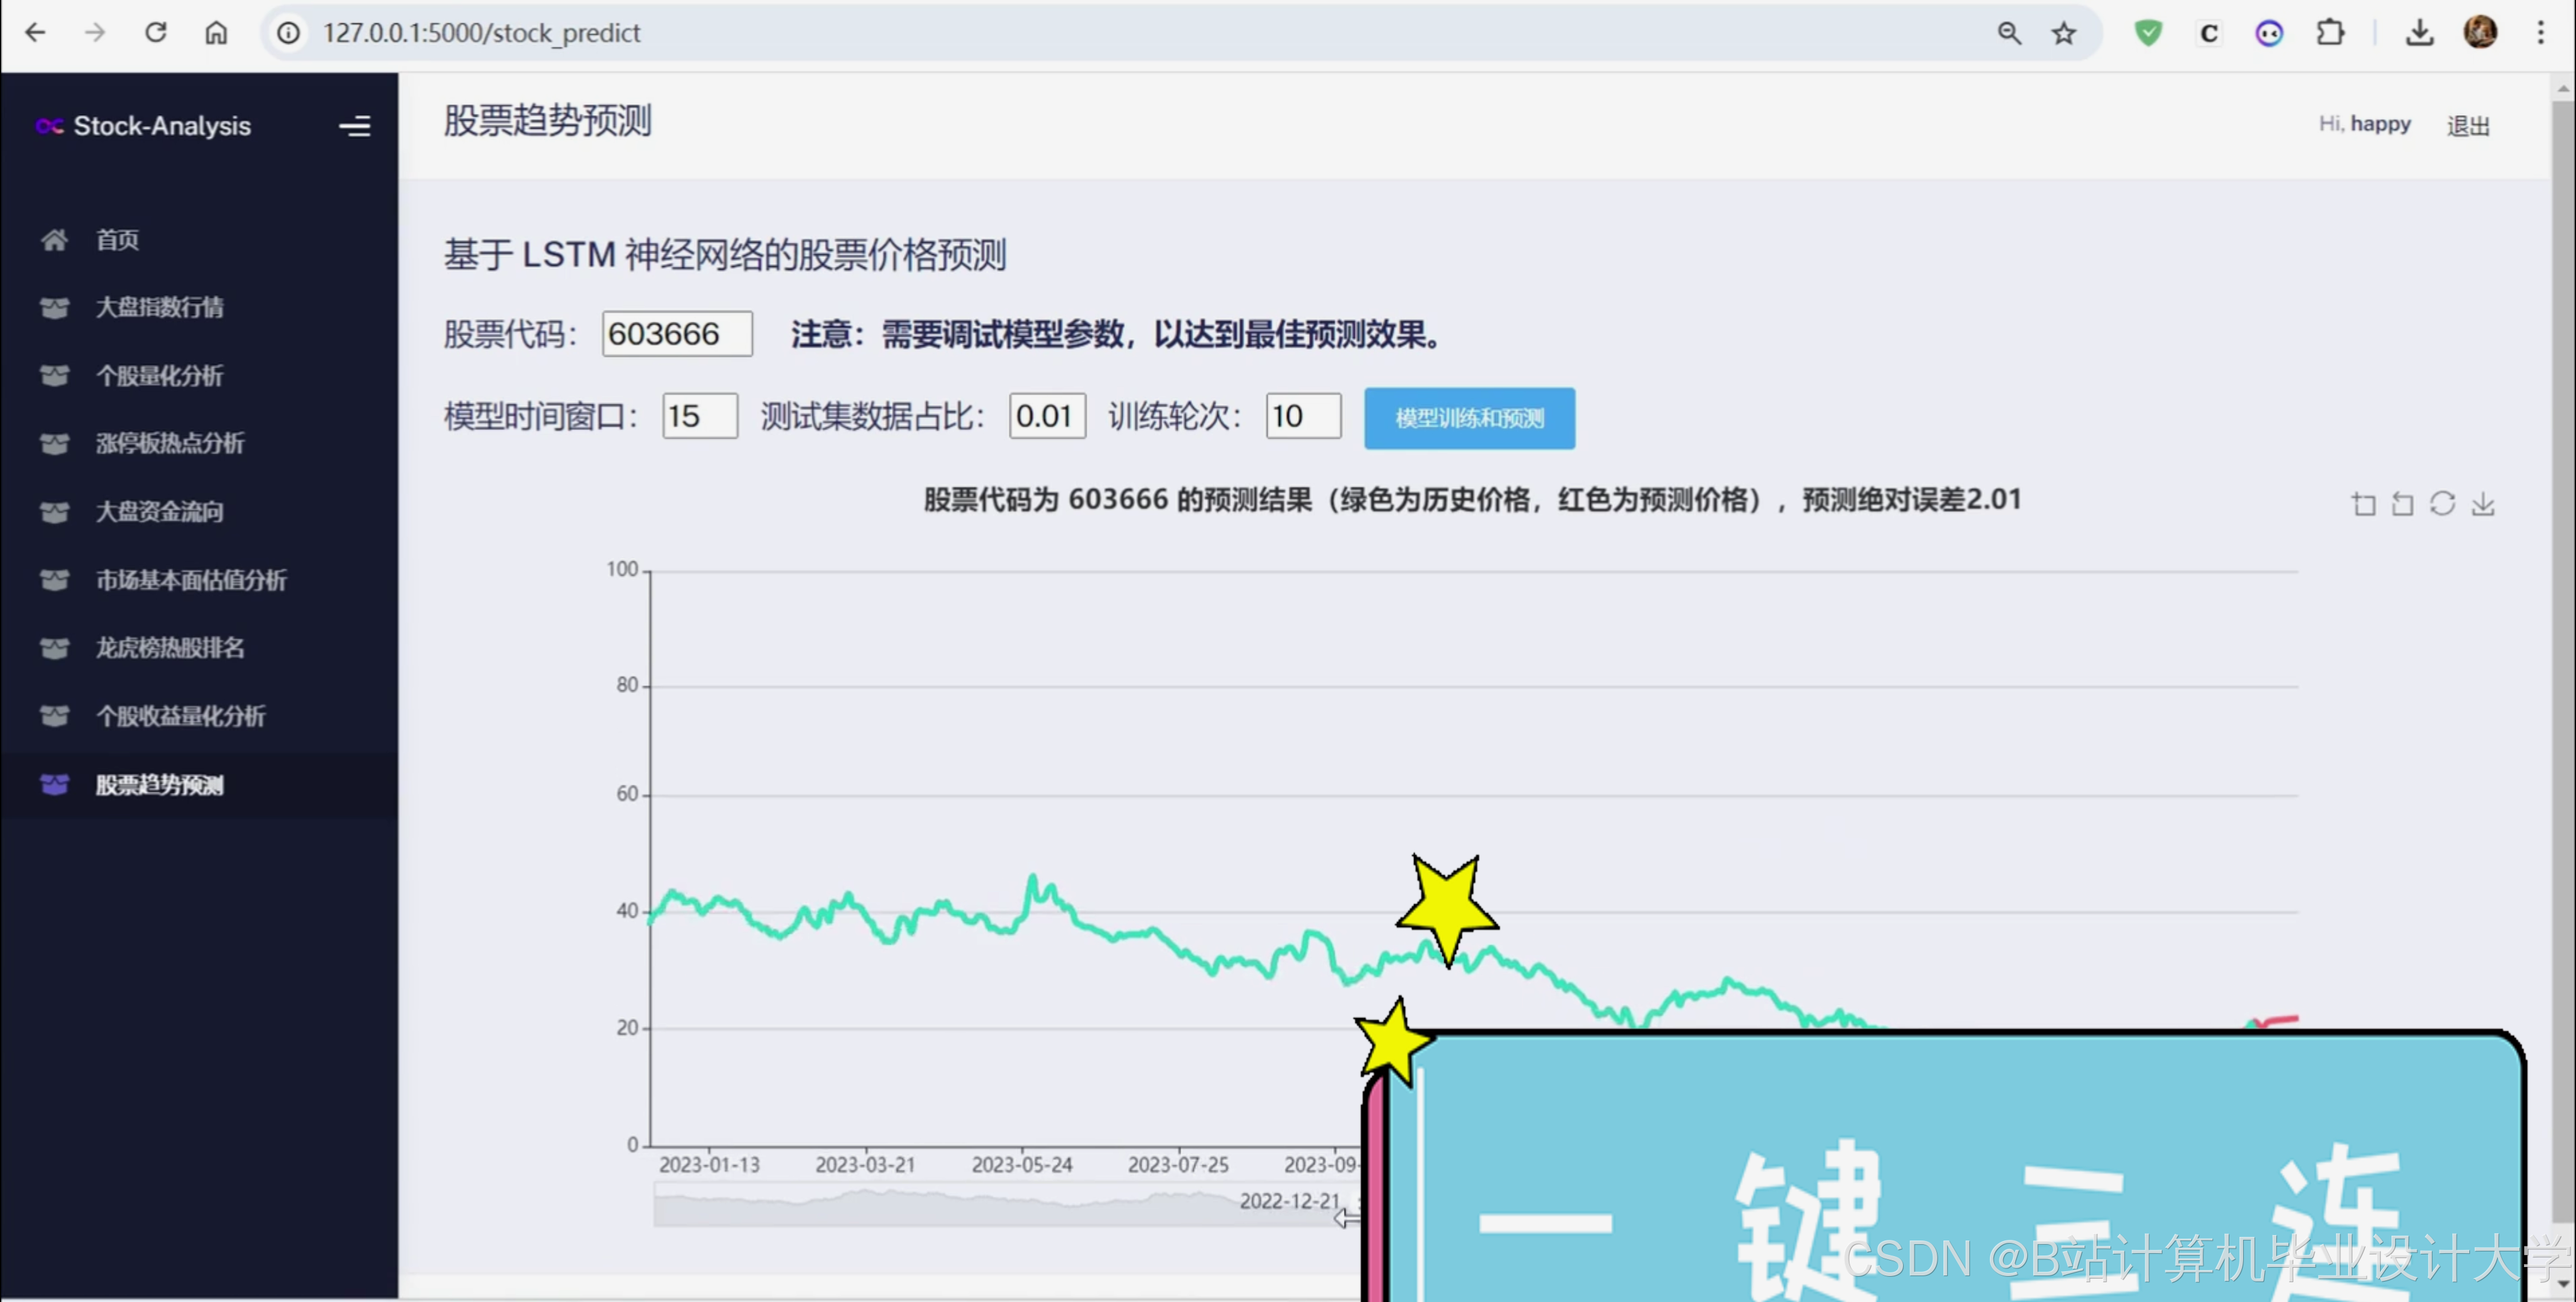This screenshot has width=2576, height=1302.
Task: Click the 退出 logout link
Action: tap(2468, 126)
